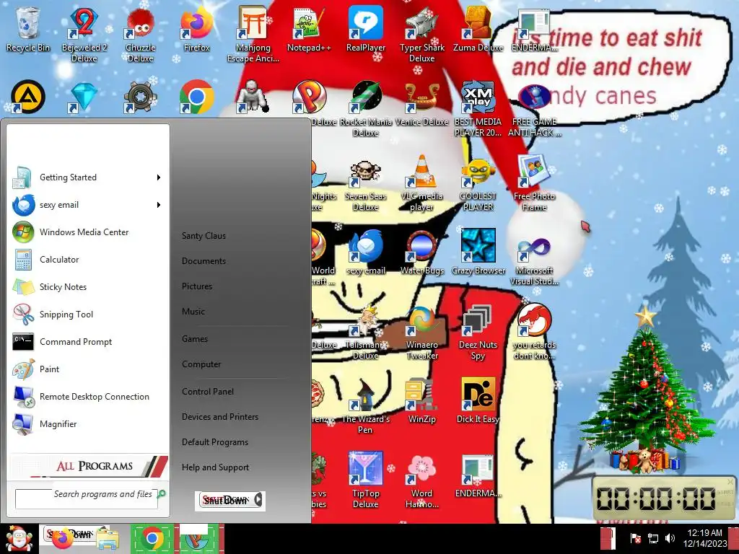Click the Shut Down button
Viewport: 739px width, 554px height.
click(x=225, y=501)
